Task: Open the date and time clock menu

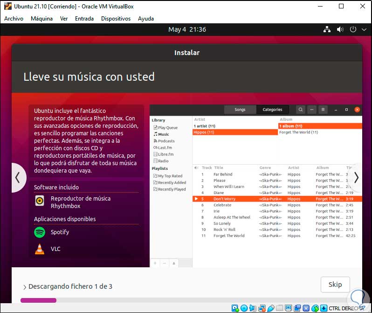Action: click(187, 29)
